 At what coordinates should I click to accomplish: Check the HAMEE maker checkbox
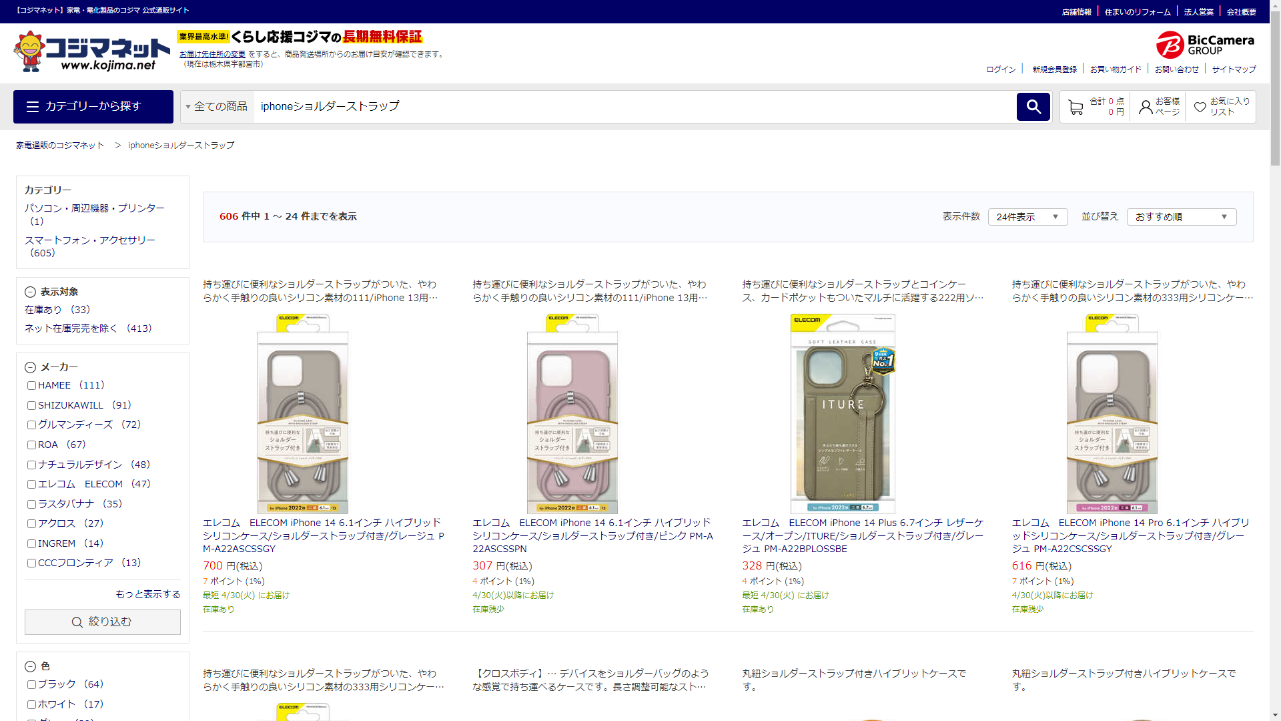pos(31,386)
